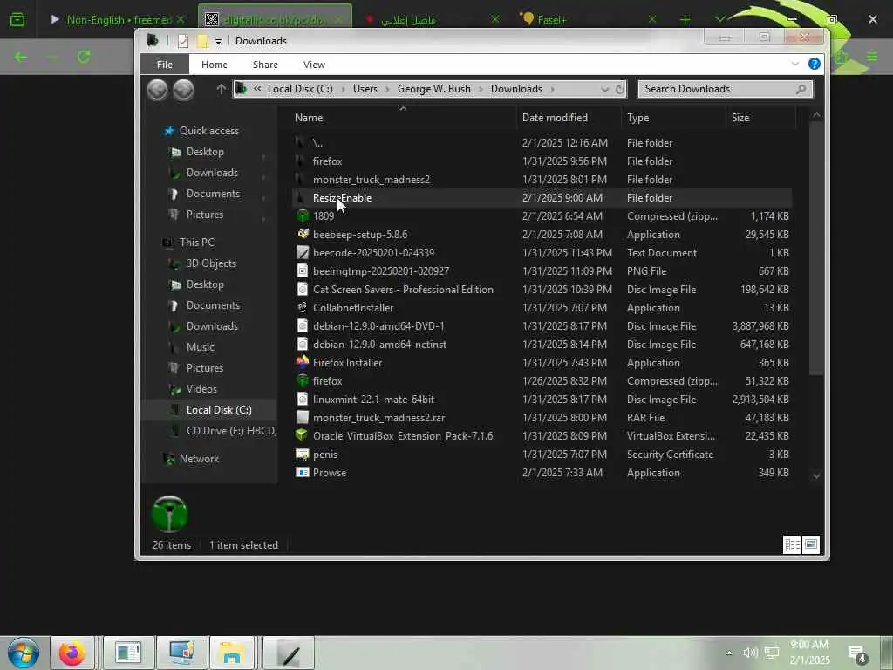
Task: Go forward with the Explorer forward arrow
Action: pyautogui.click(x=183, y=90)
